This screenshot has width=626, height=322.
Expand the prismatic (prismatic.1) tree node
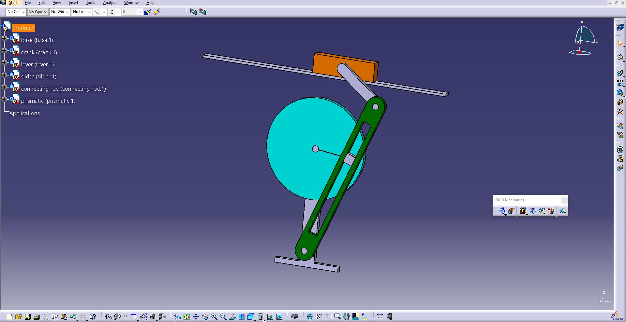click(x=4, y=99)
